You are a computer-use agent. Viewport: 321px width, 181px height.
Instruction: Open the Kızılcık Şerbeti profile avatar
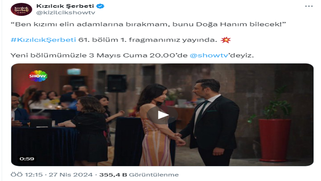tap(21, 9)
